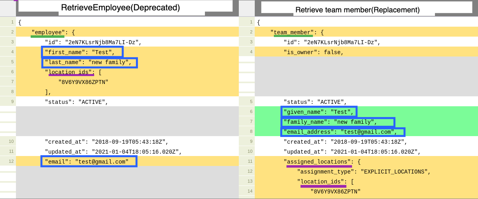Screen dimensions: 478x199
Task: Select the "assignment_type": "EXPLICIT_LOCATIONS" line
Action: (364, 172)
